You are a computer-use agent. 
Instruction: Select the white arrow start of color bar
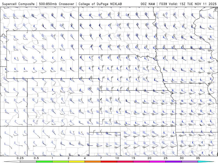coord(12,162)
